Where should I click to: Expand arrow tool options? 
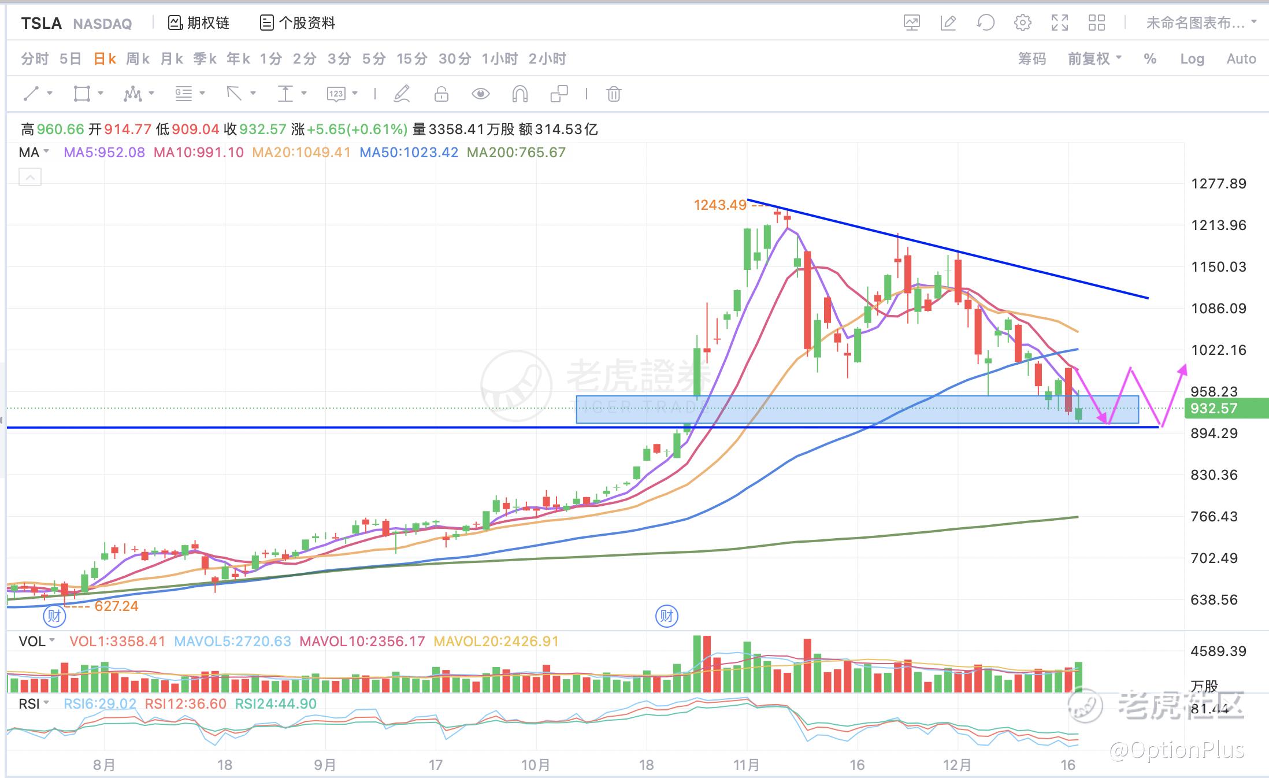[253, 93]
